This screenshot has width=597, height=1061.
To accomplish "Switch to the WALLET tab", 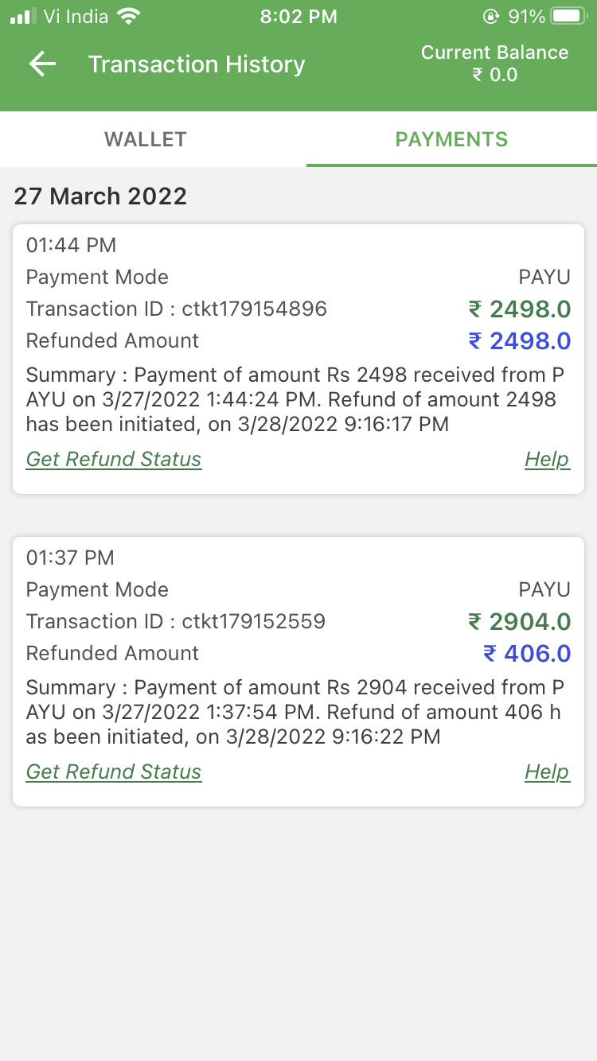I will point(146,139).
